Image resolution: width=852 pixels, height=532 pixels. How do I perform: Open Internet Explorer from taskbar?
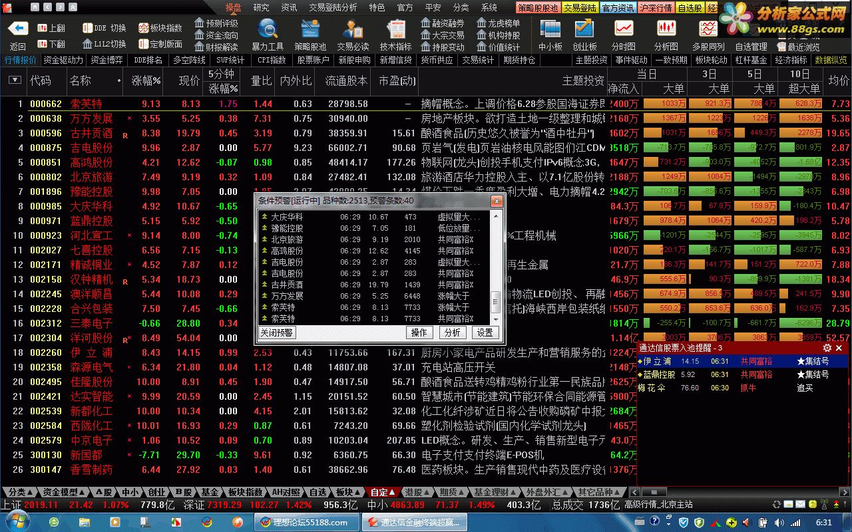pyautogui.click(x=55, y=522)
